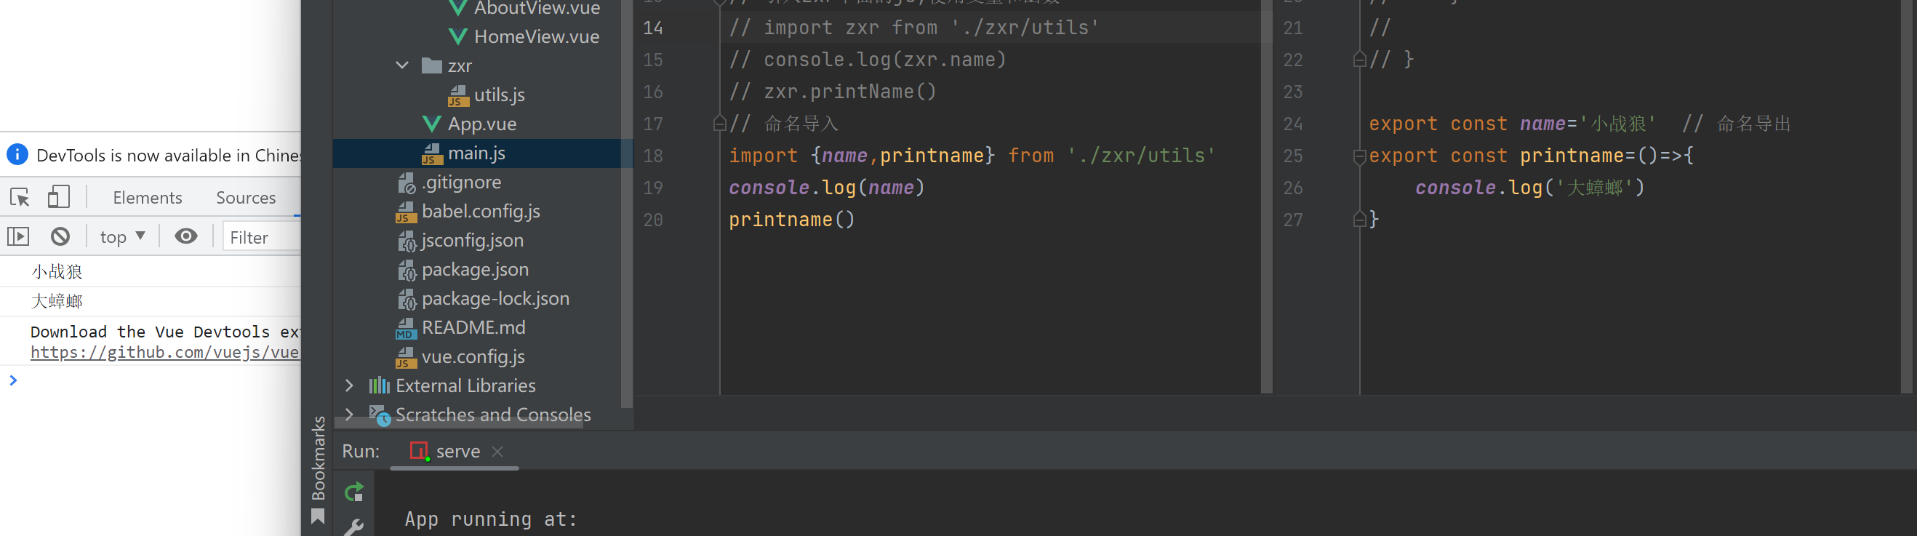Viewport: 1917px width, 536px height.
Task: Click the 'App running at:' output text
Action: point(490,519)
